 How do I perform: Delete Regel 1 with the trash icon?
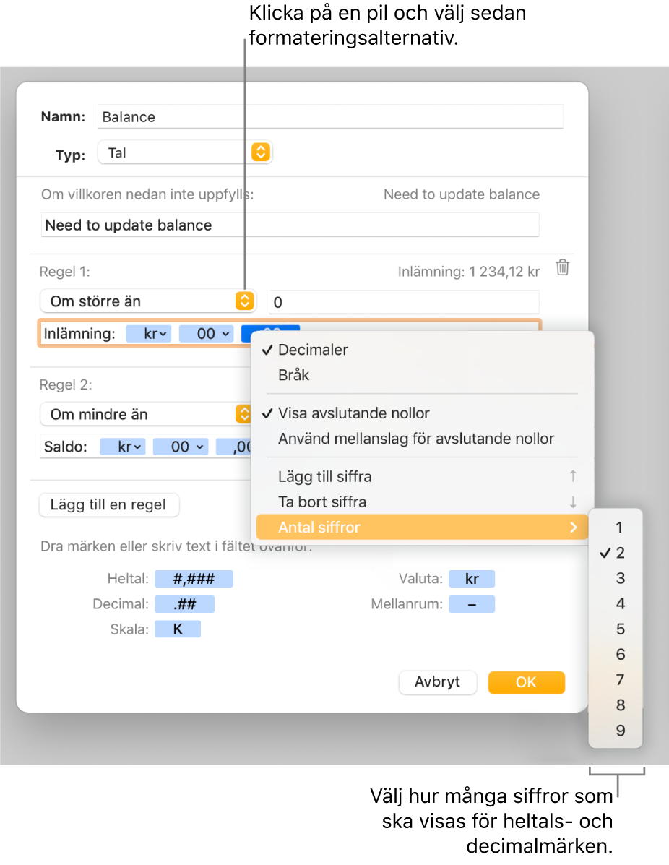562,267
